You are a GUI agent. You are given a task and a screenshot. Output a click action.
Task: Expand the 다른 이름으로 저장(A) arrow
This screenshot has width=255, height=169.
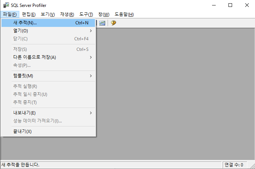tap(91, 57)
